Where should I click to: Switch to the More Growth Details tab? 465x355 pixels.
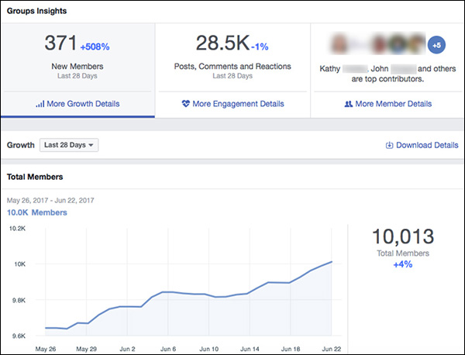click(82, 104)
